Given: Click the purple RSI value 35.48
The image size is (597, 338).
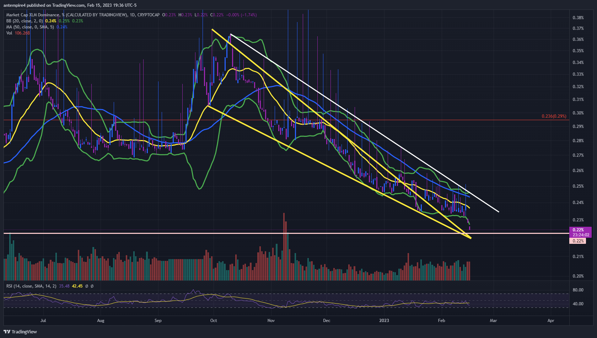Looking at the screenshot, I should coord(64,286).
